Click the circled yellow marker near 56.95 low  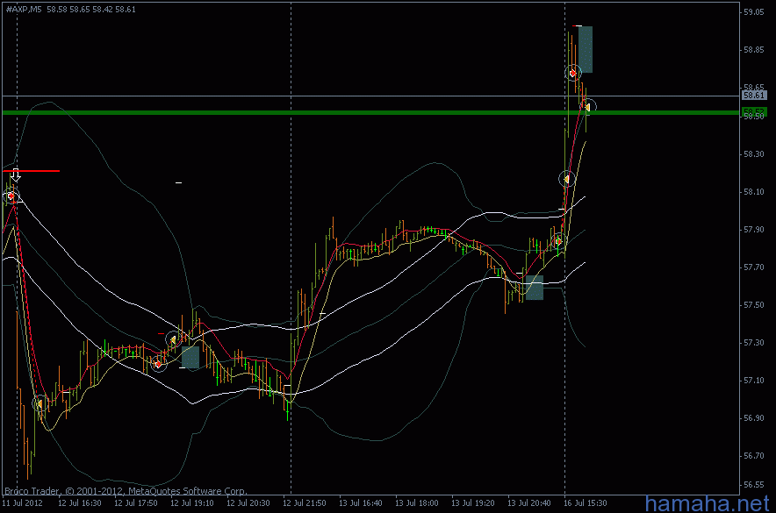[40, 404]
